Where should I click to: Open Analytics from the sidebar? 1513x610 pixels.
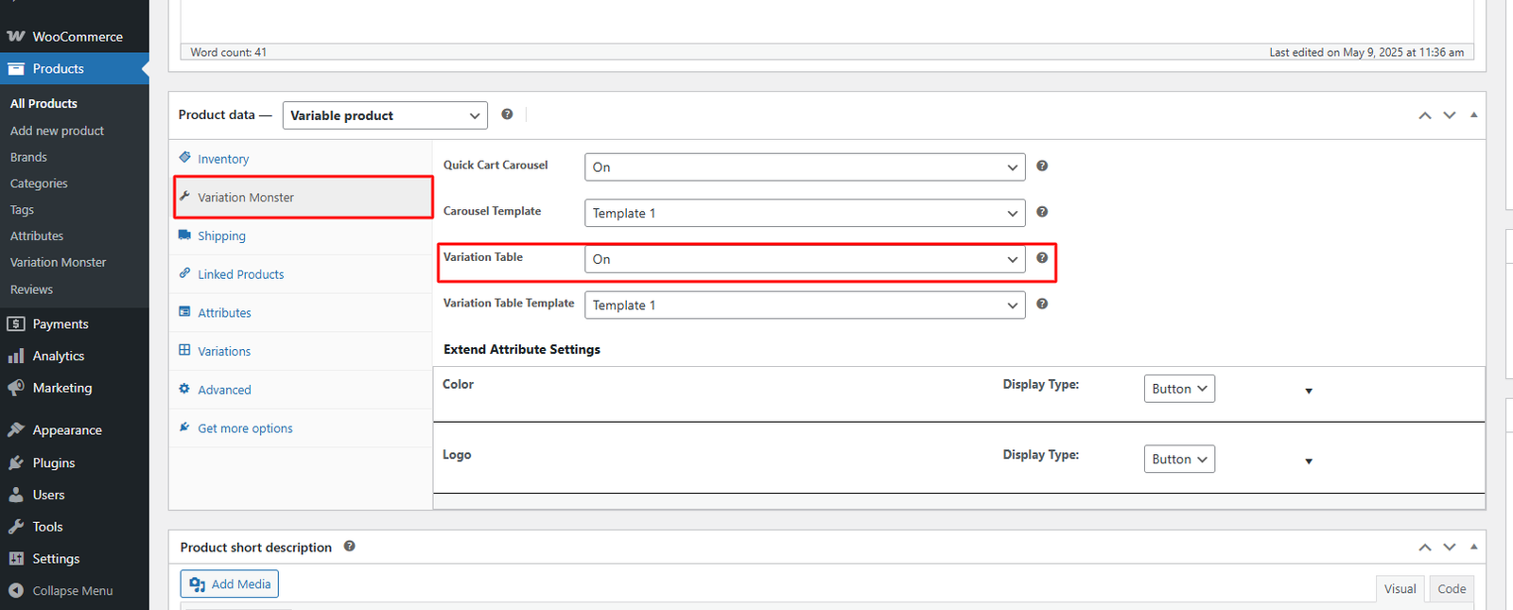tap(59, 356)
